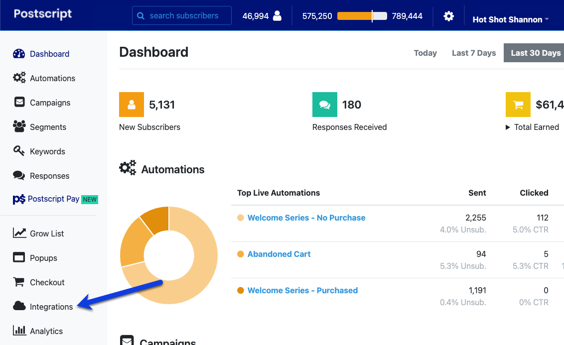This screenshot has width=564, height=345.
Task: Click the Clicked column header
Action: [x=534, y=193]
